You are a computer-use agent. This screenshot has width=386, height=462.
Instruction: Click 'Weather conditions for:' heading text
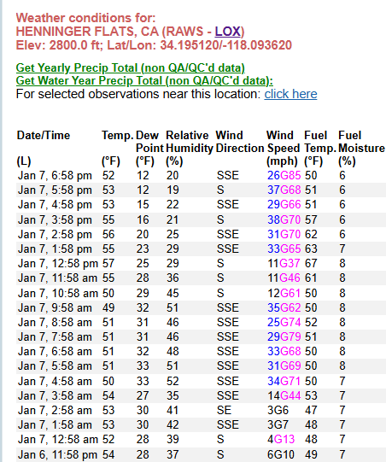click(85, 18)
